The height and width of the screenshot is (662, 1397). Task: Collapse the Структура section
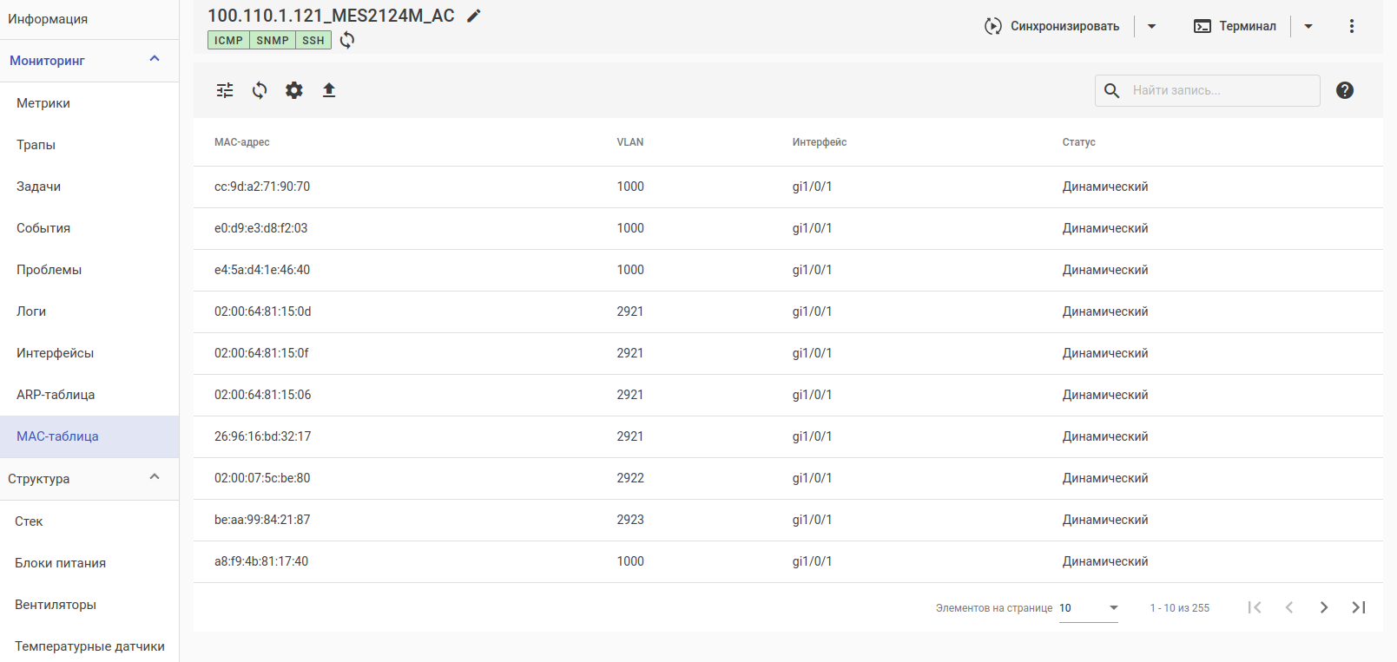pyautogui.click(x=155, y=477)
